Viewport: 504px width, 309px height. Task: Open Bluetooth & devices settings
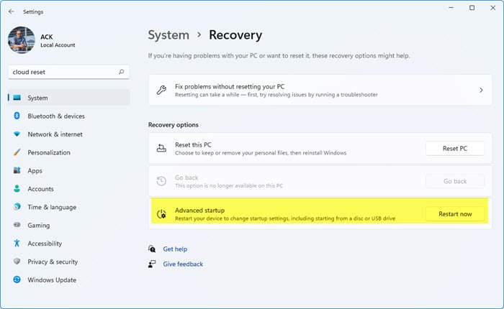pos(56,116)
